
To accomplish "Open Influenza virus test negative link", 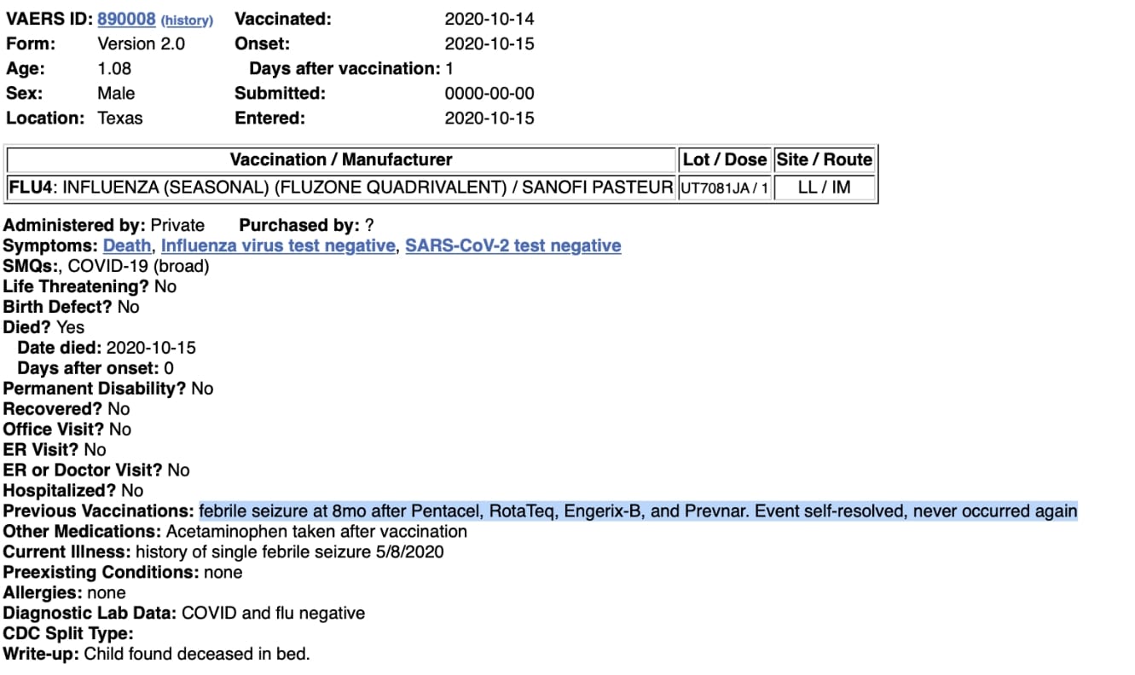I will click(x=278, y=245).
